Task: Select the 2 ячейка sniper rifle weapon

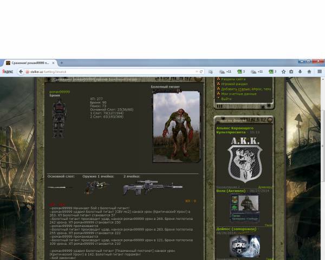Action: [153, 187]
